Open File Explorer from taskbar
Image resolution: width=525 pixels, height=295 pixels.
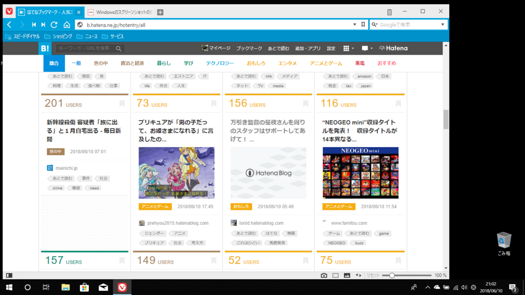tap(66, 287)
